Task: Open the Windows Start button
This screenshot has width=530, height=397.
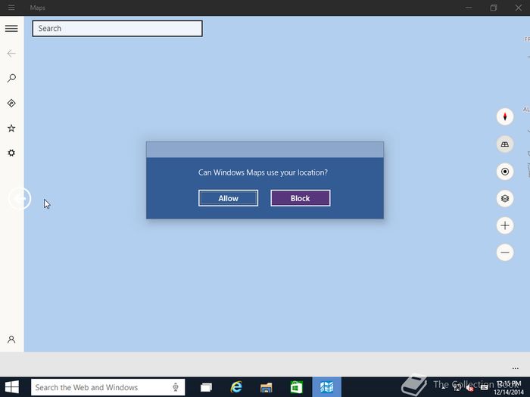Action: coord(12,387)
